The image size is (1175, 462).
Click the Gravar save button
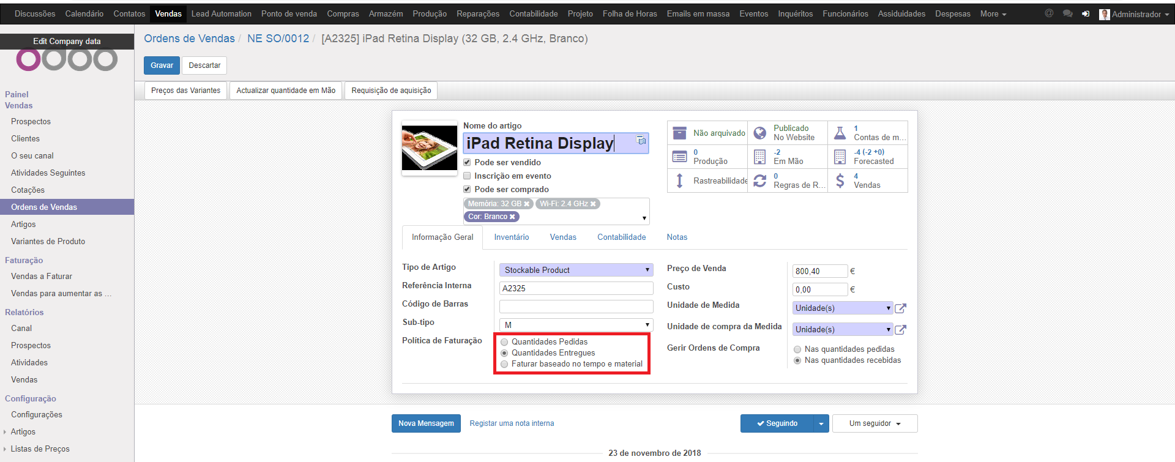[162, 65]
